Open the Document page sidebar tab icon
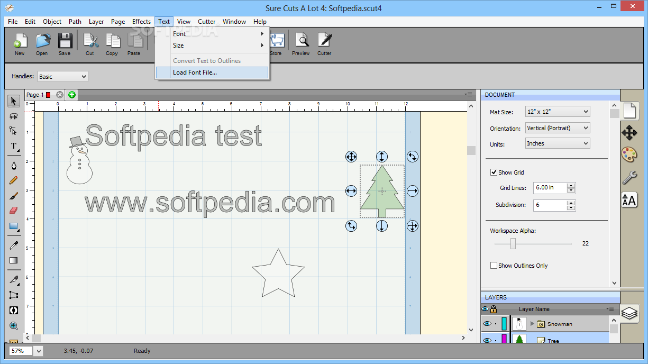The image size is (648, 364). [x=629, y=110]
